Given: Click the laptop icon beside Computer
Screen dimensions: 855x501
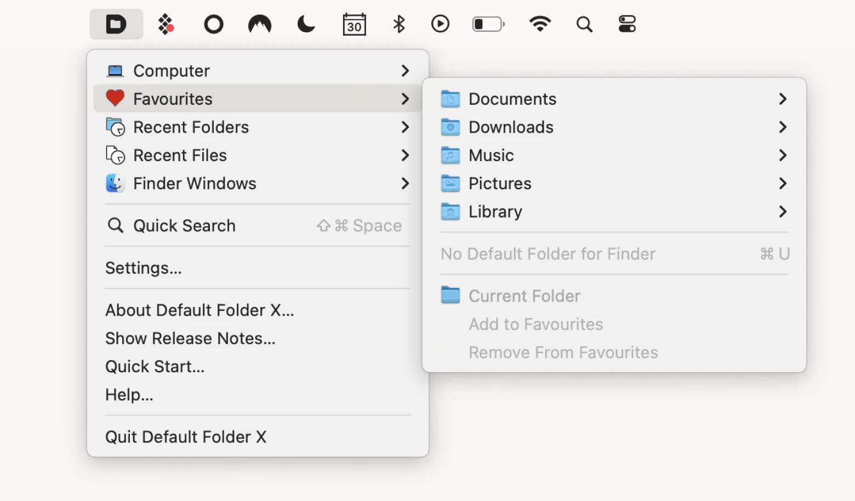Looking at the screenshot, I should (115, 71).
